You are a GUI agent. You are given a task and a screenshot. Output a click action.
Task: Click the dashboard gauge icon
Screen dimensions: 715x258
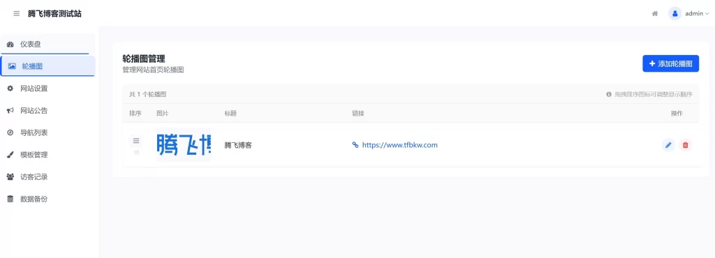(10, 44)
